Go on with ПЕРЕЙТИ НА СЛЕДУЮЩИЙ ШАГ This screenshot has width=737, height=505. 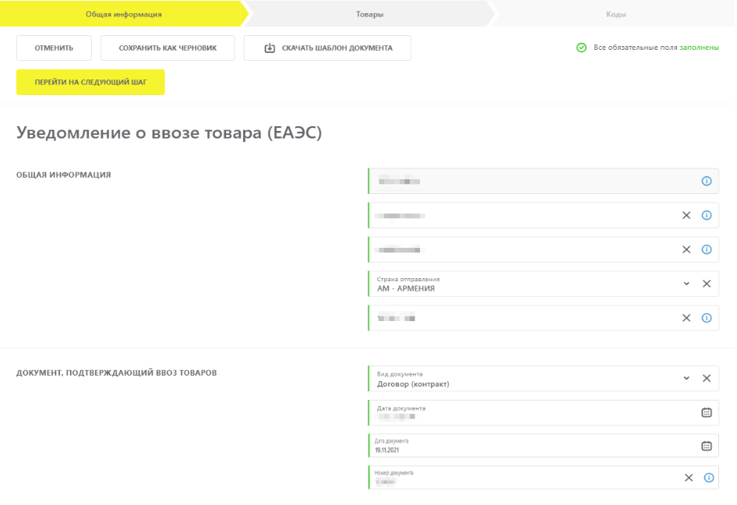90,83
